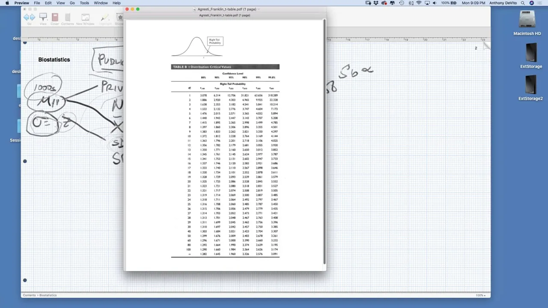
Task: Open the Preview application menu
Action: pos(22,3)
